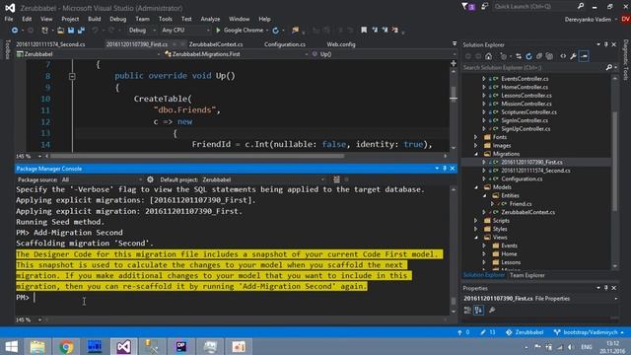This screenshot has width=631, height=355.
Task: Toggle Show All Files in Solution Explorer
Action: click(550, 56)
